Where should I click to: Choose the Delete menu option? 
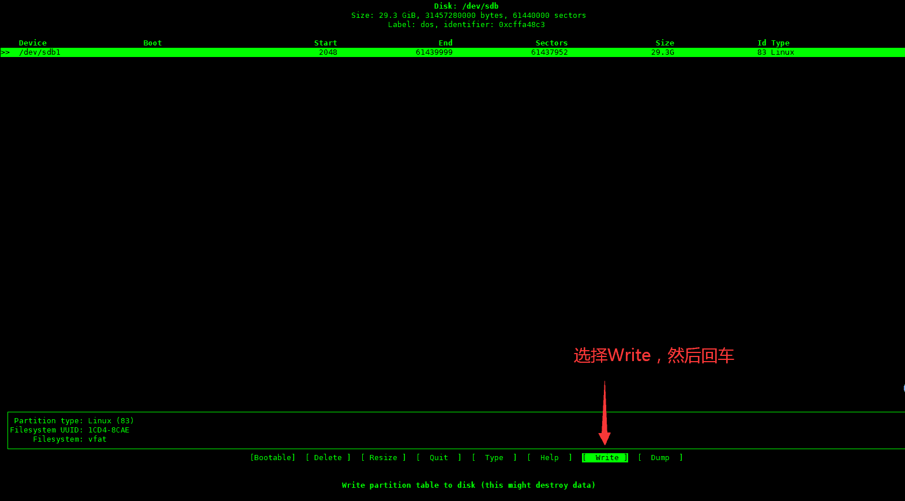pyautogui.click(x=328, y=458)
